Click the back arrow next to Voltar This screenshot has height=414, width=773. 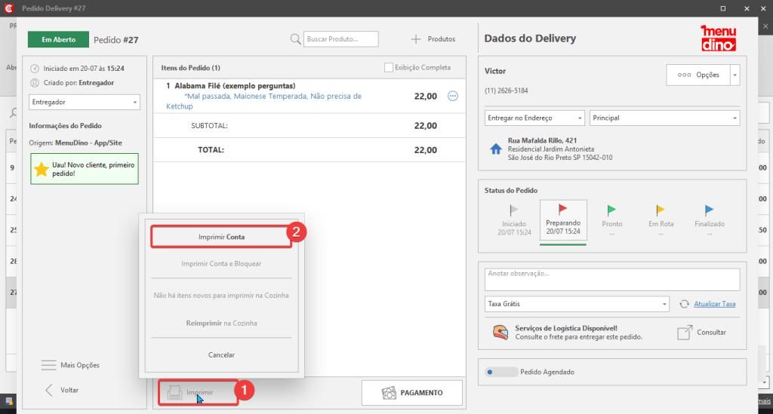coord(49,391)
